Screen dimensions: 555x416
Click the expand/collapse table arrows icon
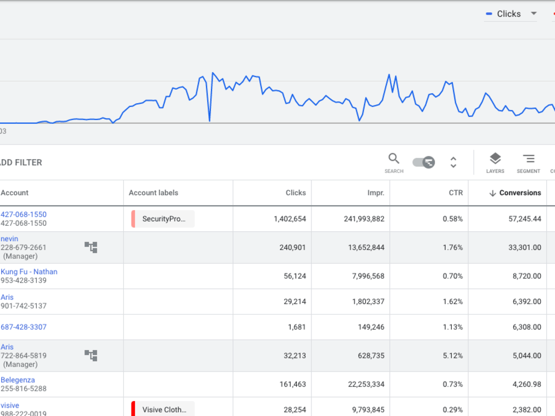(453, 163)
